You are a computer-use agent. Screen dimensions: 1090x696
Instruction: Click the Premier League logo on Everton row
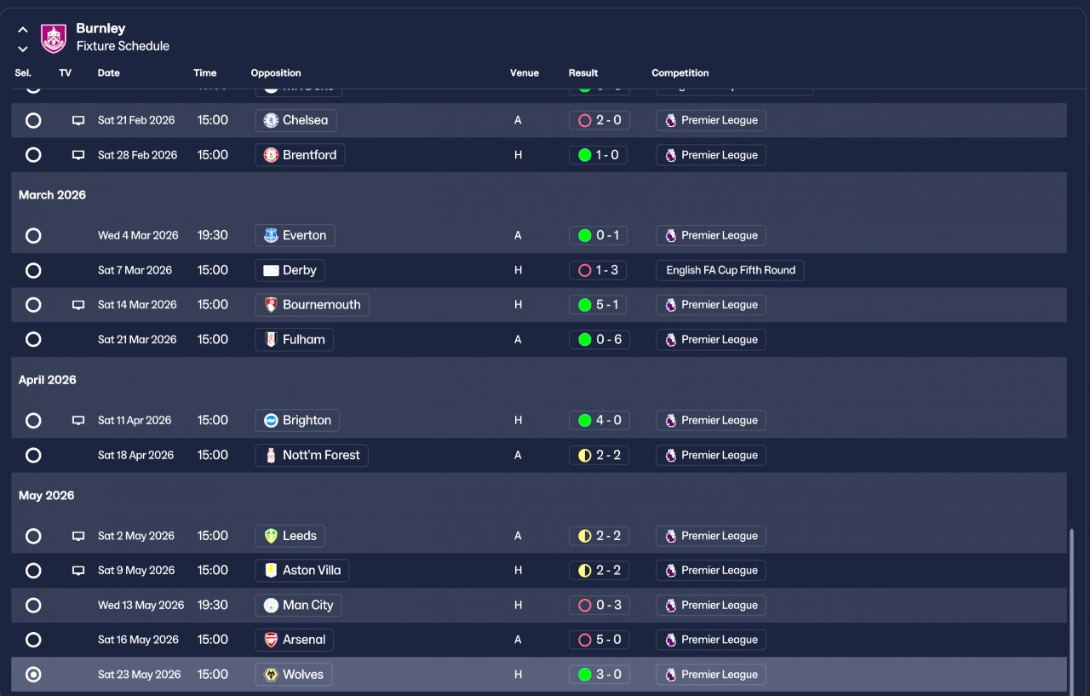[671, 235]
